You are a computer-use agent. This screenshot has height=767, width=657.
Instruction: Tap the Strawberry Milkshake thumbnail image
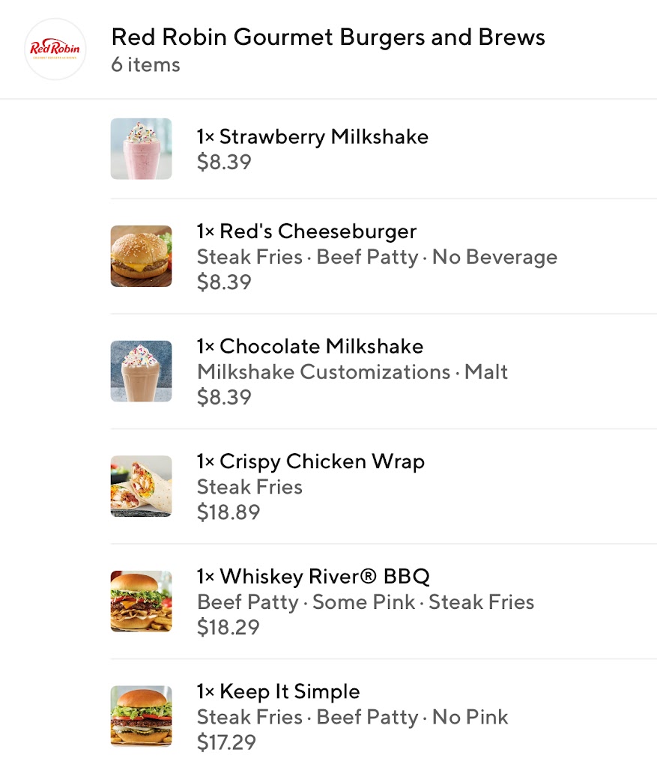pyautogui.click(x=141, y=149)
